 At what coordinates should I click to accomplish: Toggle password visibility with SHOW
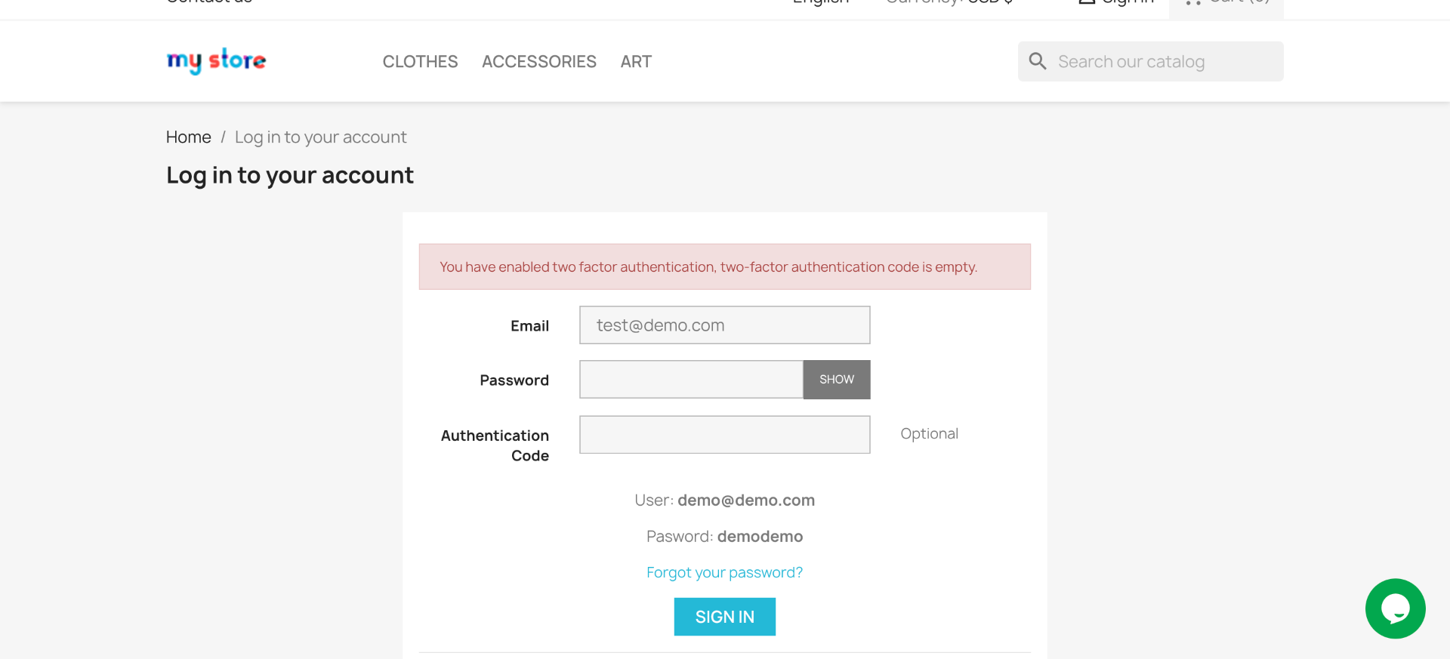tap(836, 380)
